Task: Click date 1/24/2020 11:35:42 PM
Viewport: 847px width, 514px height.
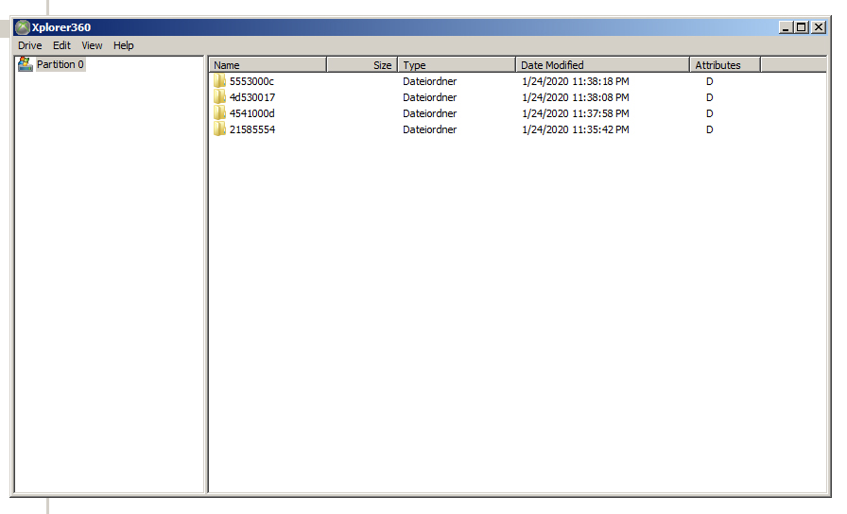Action: click(x=576, y=130)
